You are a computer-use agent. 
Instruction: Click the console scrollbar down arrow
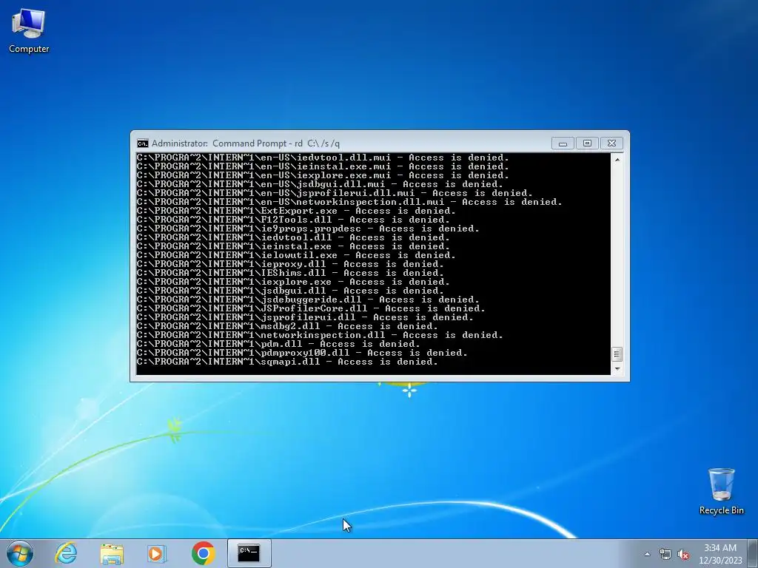pyautogui.click(x=617, y=369)
